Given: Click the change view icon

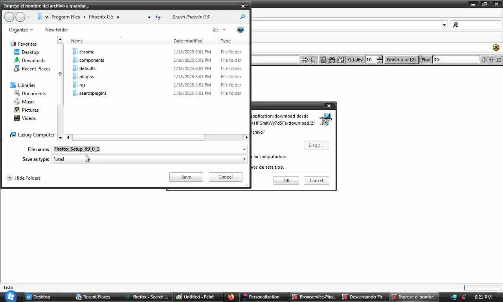Looking at the screenshot, I should point(216,30).
